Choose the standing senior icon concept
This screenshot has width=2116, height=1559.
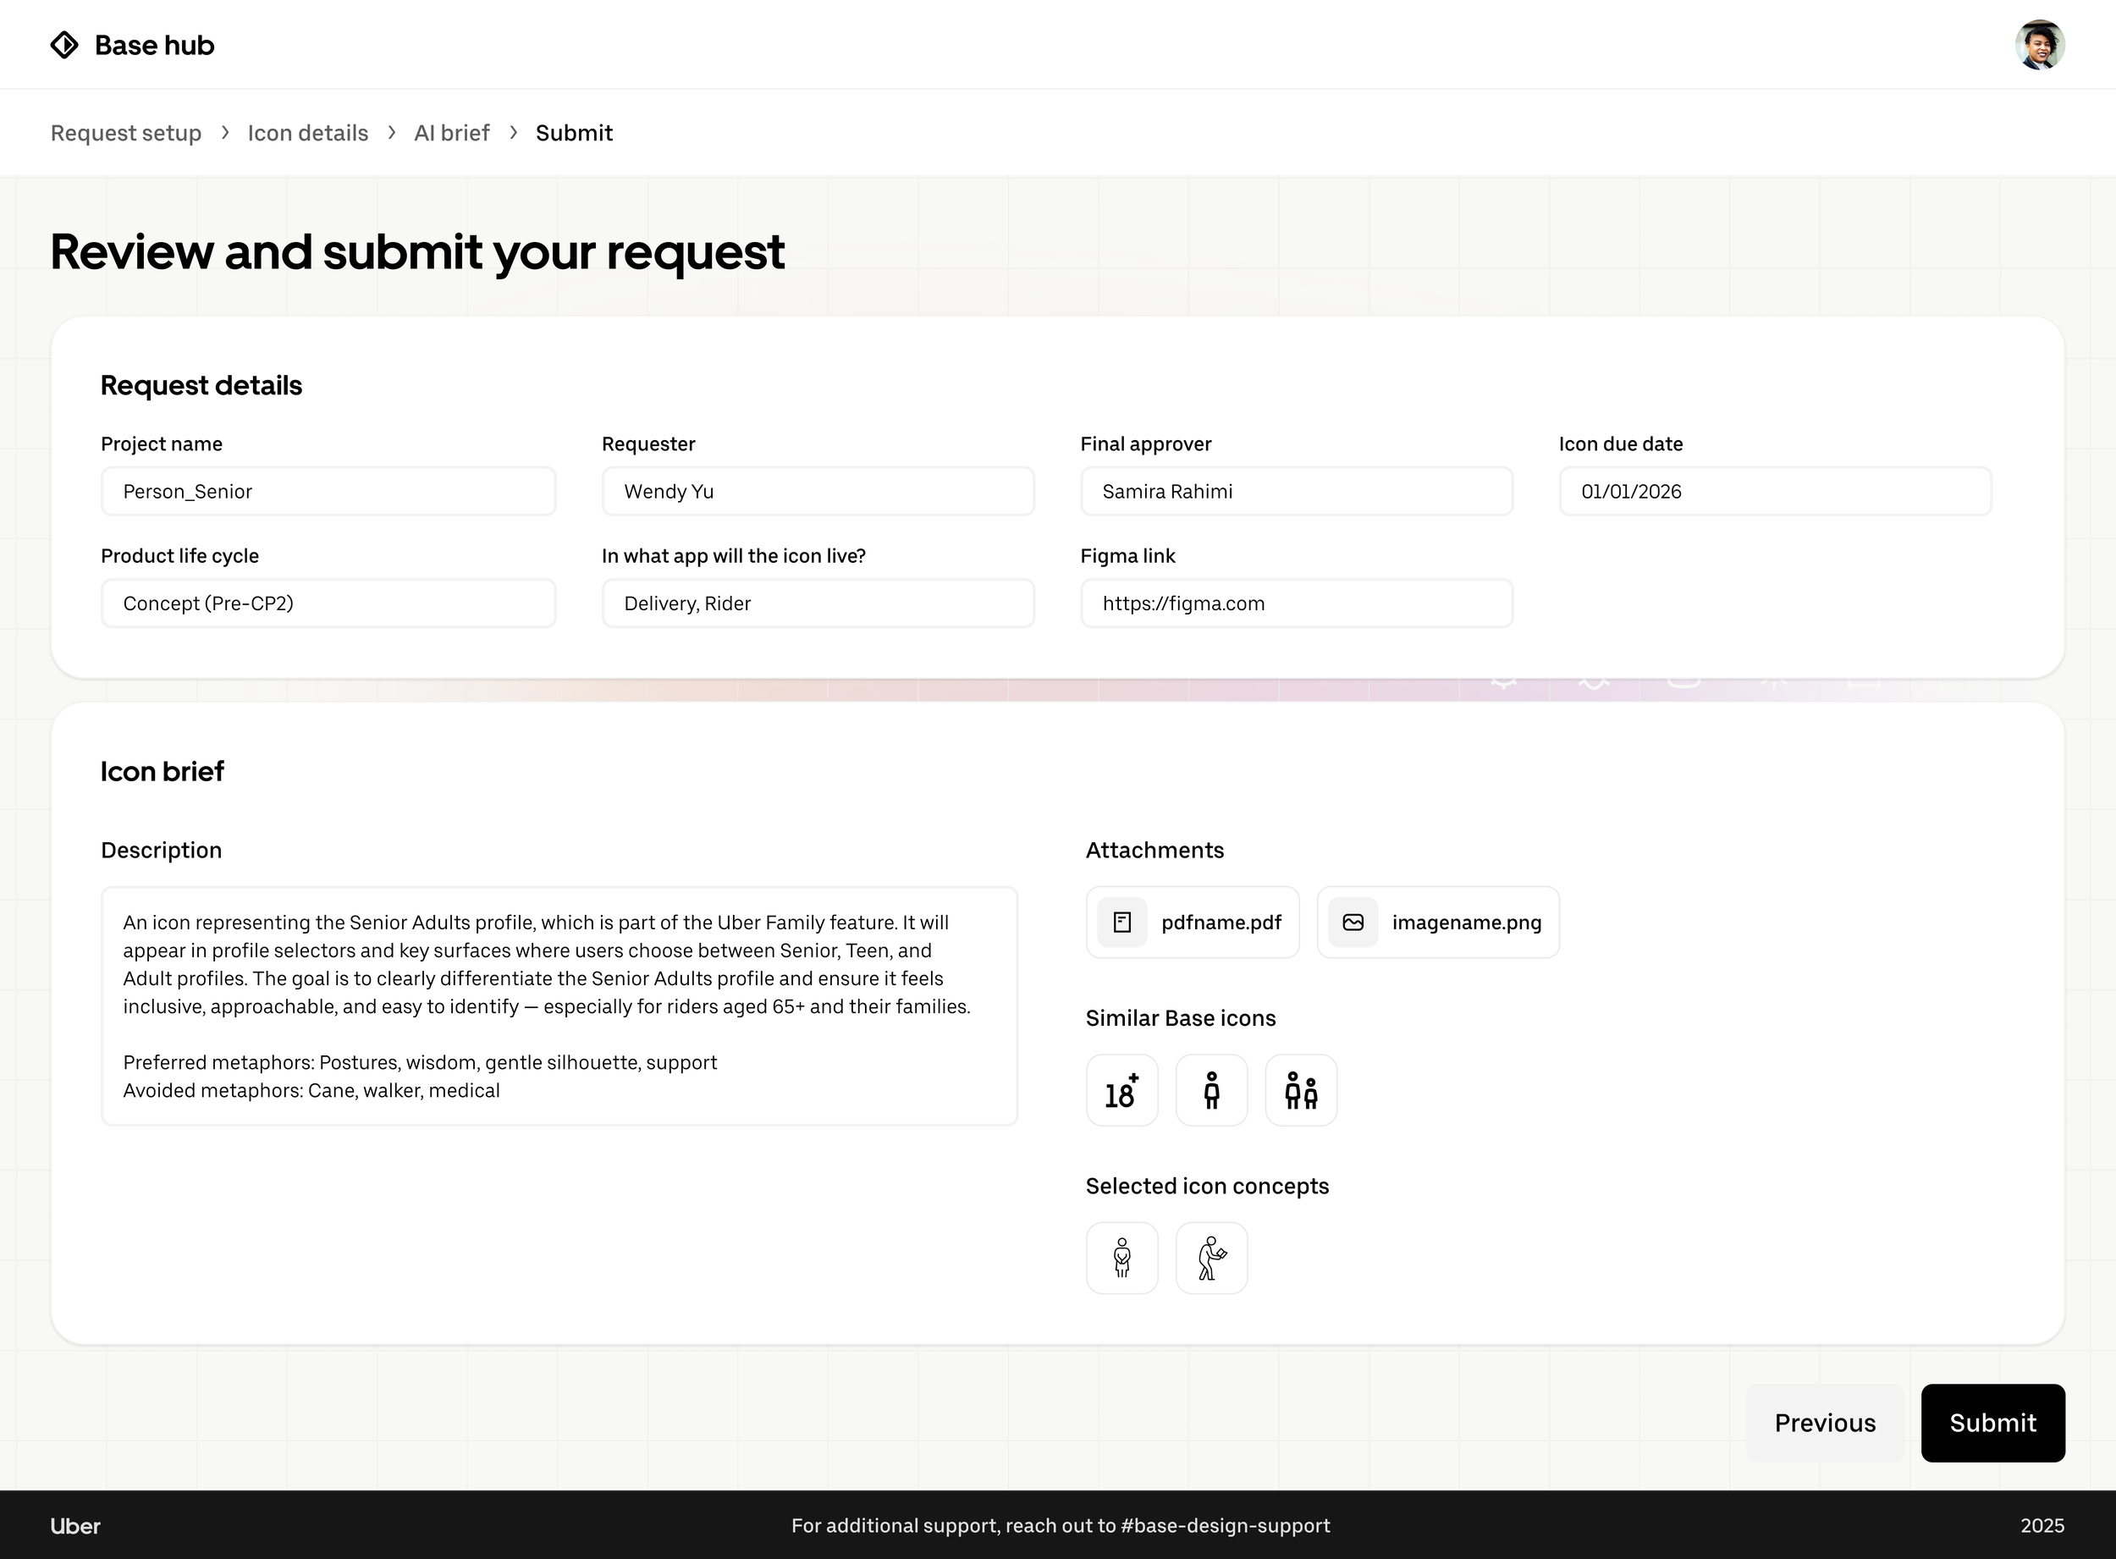[1121, 1258]
